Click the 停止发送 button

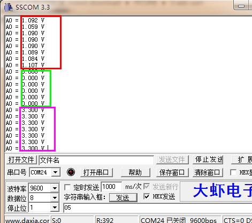tap(209, 160)
